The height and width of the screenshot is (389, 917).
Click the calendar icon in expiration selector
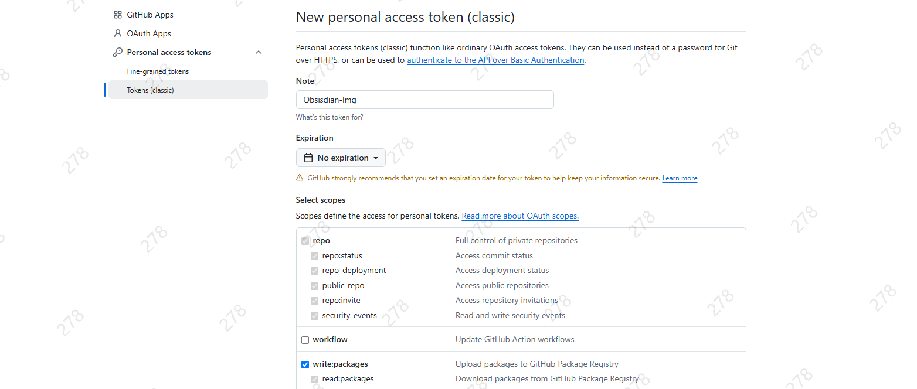pos(308,158)
